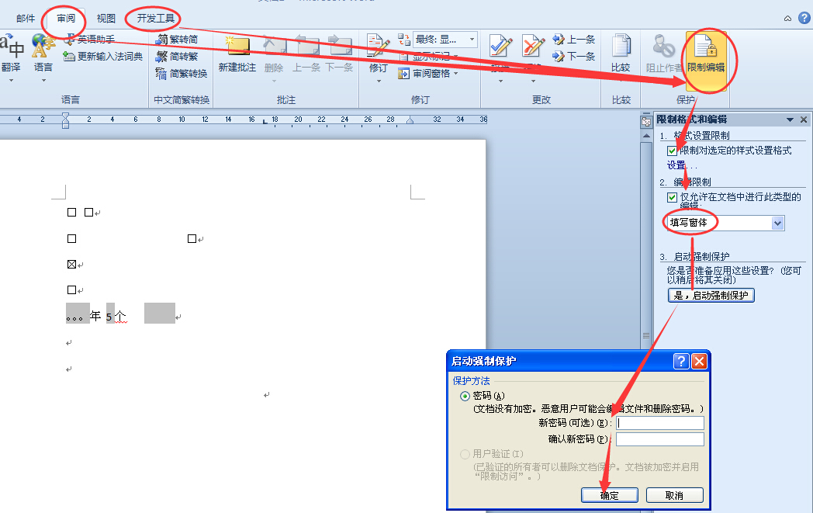Image resolution: width=813 pixels, height=513 pixels.
Task: Go to next comment 下一条 in 批注 group
Action: (x=339, y=47)
